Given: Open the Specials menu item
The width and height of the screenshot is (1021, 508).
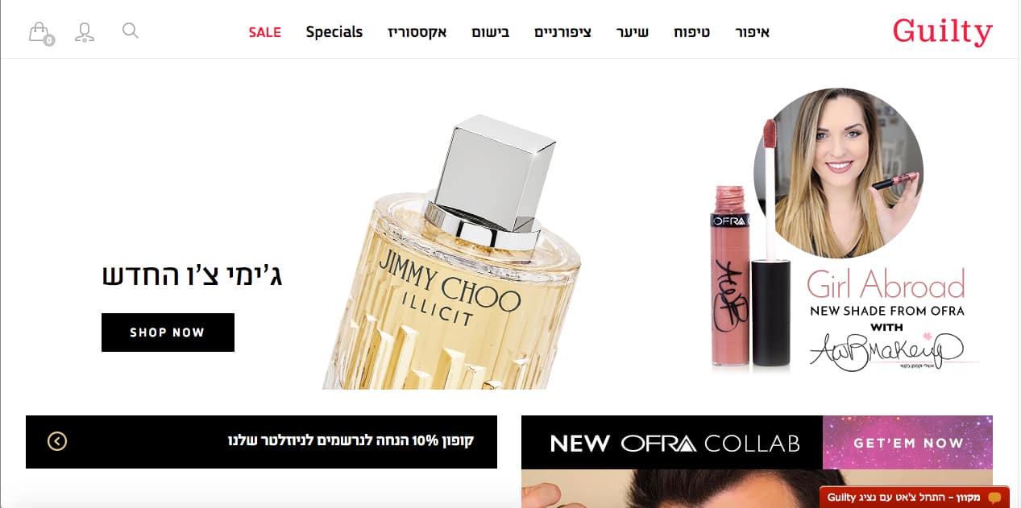Looking at the screenshot, I should coord(334,32).
